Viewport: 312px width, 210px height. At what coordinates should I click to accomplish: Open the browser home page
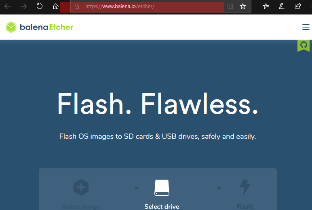(56, 6)
